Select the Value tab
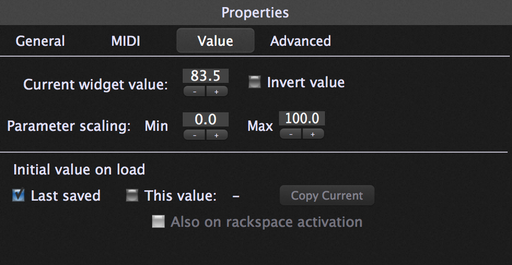The height and width of the screenshot is (265, 512). coord(215,41)
